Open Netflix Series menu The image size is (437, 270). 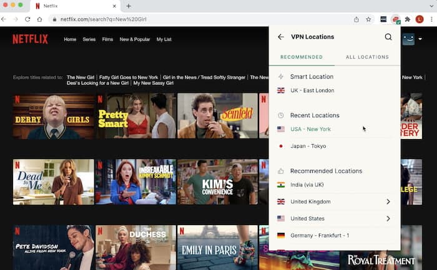(89, 39)
